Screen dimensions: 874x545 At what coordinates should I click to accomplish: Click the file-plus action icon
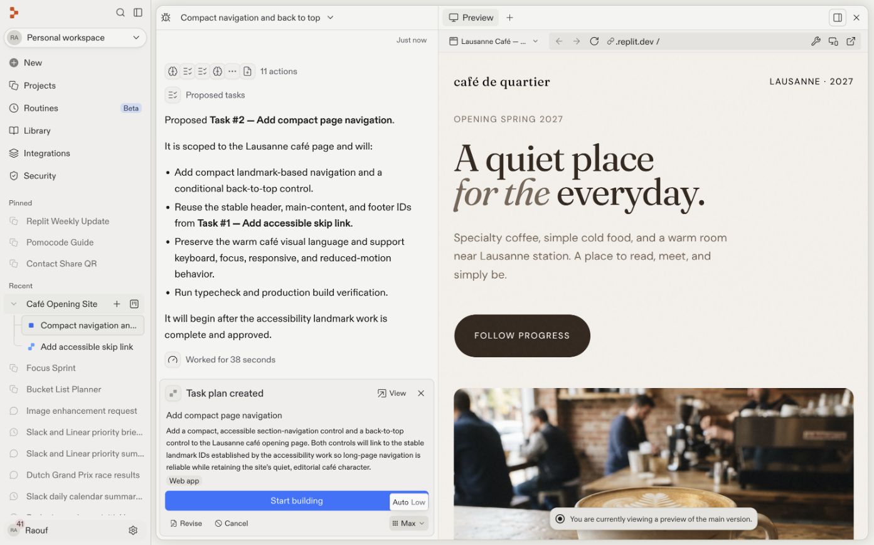click(x=248, y=72)
